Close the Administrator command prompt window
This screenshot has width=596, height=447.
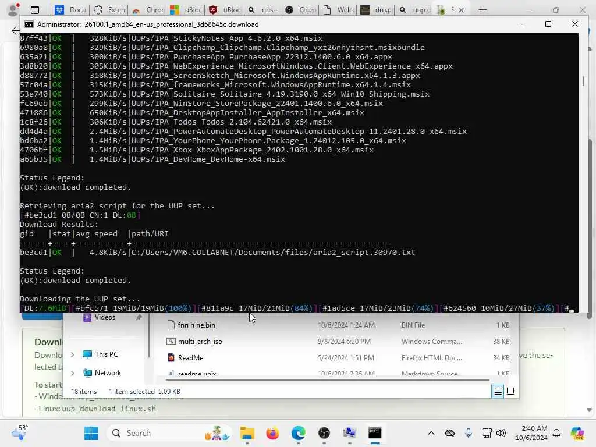[x=574, y=24]
